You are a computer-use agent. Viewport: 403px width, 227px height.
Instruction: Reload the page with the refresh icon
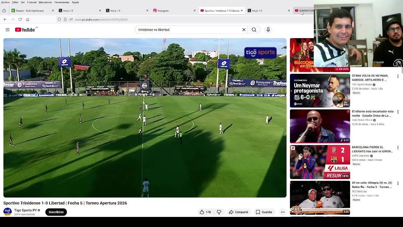tap(20, 20)
